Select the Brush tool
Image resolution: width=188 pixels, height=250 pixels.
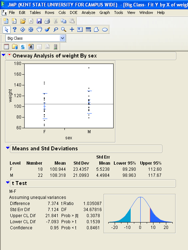coord(47,30)
